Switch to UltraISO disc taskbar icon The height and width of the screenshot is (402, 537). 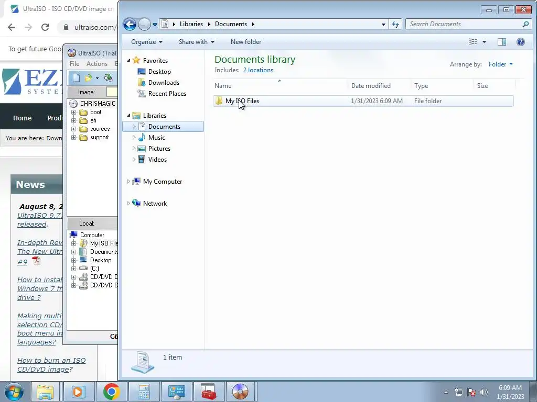[x=240, y=392]
